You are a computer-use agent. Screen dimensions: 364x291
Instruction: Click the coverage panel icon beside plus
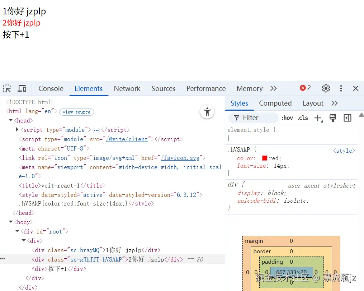coord(332,118)
